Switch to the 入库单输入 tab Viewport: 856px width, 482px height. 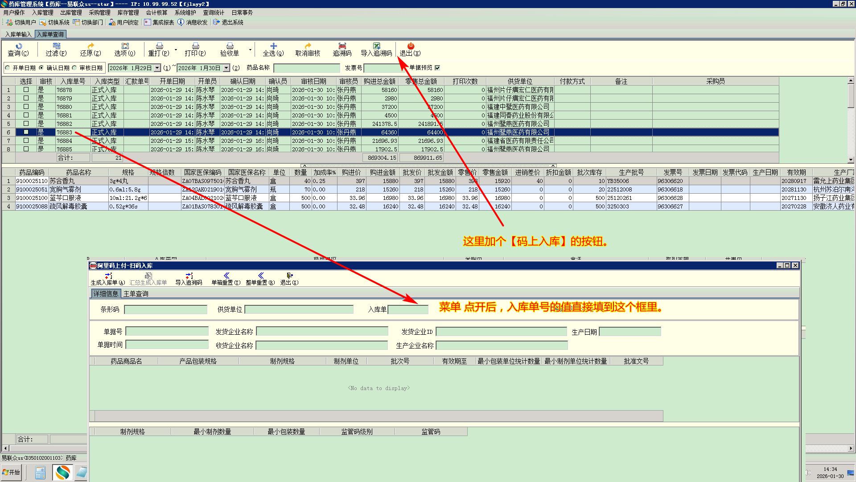18,34
